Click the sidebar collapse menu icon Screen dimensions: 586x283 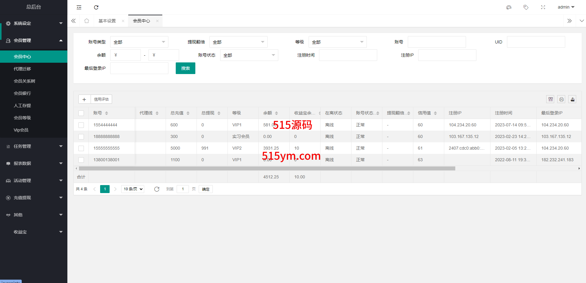79,7
